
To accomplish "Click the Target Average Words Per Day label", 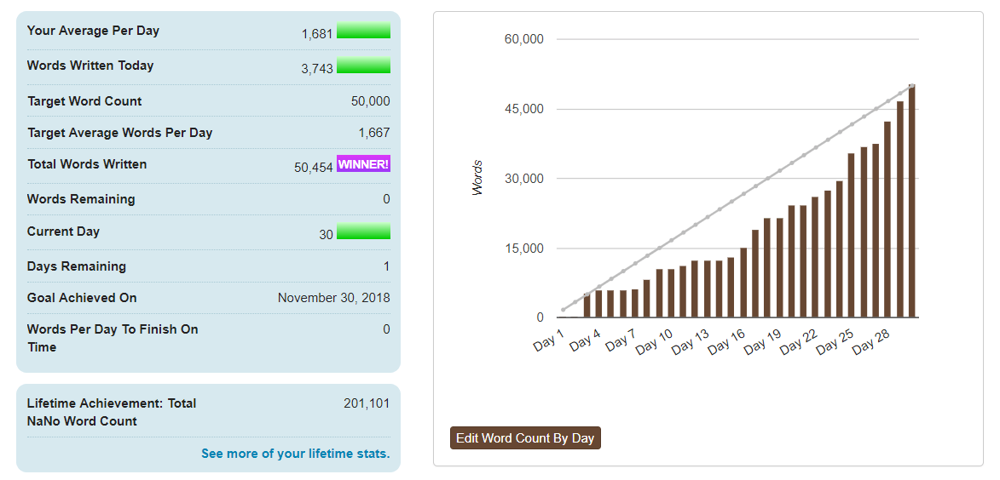I will click(x=119, y=133).
